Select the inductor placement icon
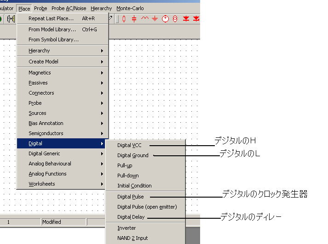 coord(145,18)
